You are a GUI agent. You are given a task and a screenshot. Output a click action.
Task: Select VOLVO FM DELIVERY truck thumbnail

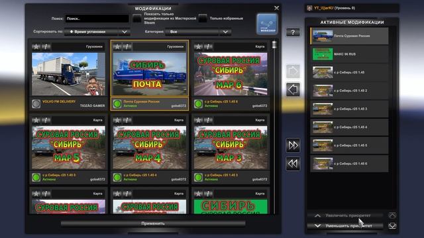69,74
